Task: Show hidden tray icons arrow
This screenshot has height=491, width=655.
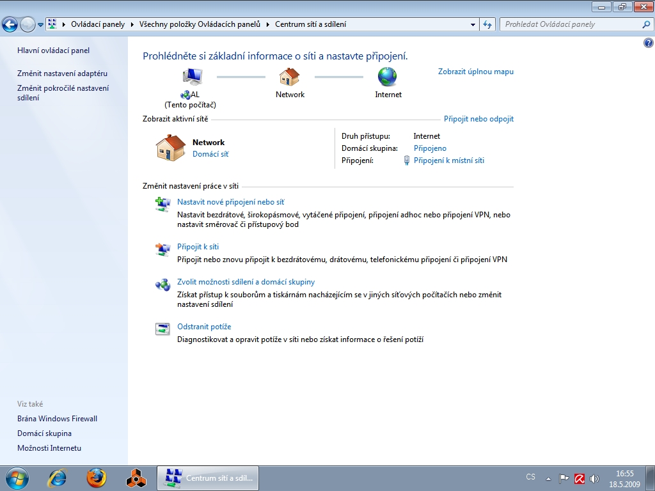Action: point(548,479)
